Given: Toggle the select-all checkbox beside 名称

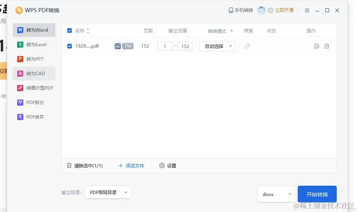Looking at the screenshot, I should [70, 31].
